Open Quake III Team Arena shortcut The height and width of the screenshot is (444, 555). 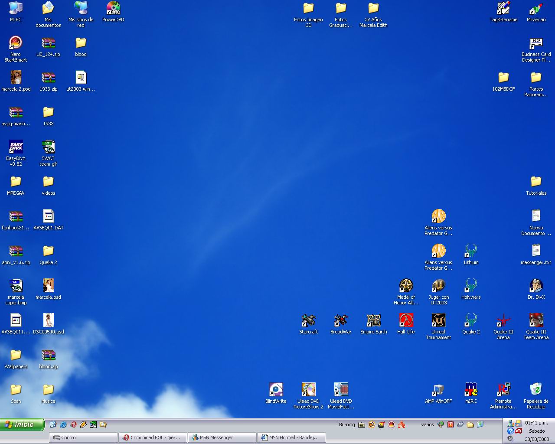[x=536, y=320]
